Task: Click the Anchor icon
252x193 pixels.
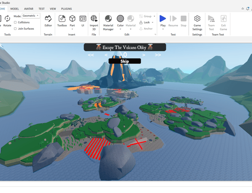Action: pyautogui.click(x=141, y=29)
